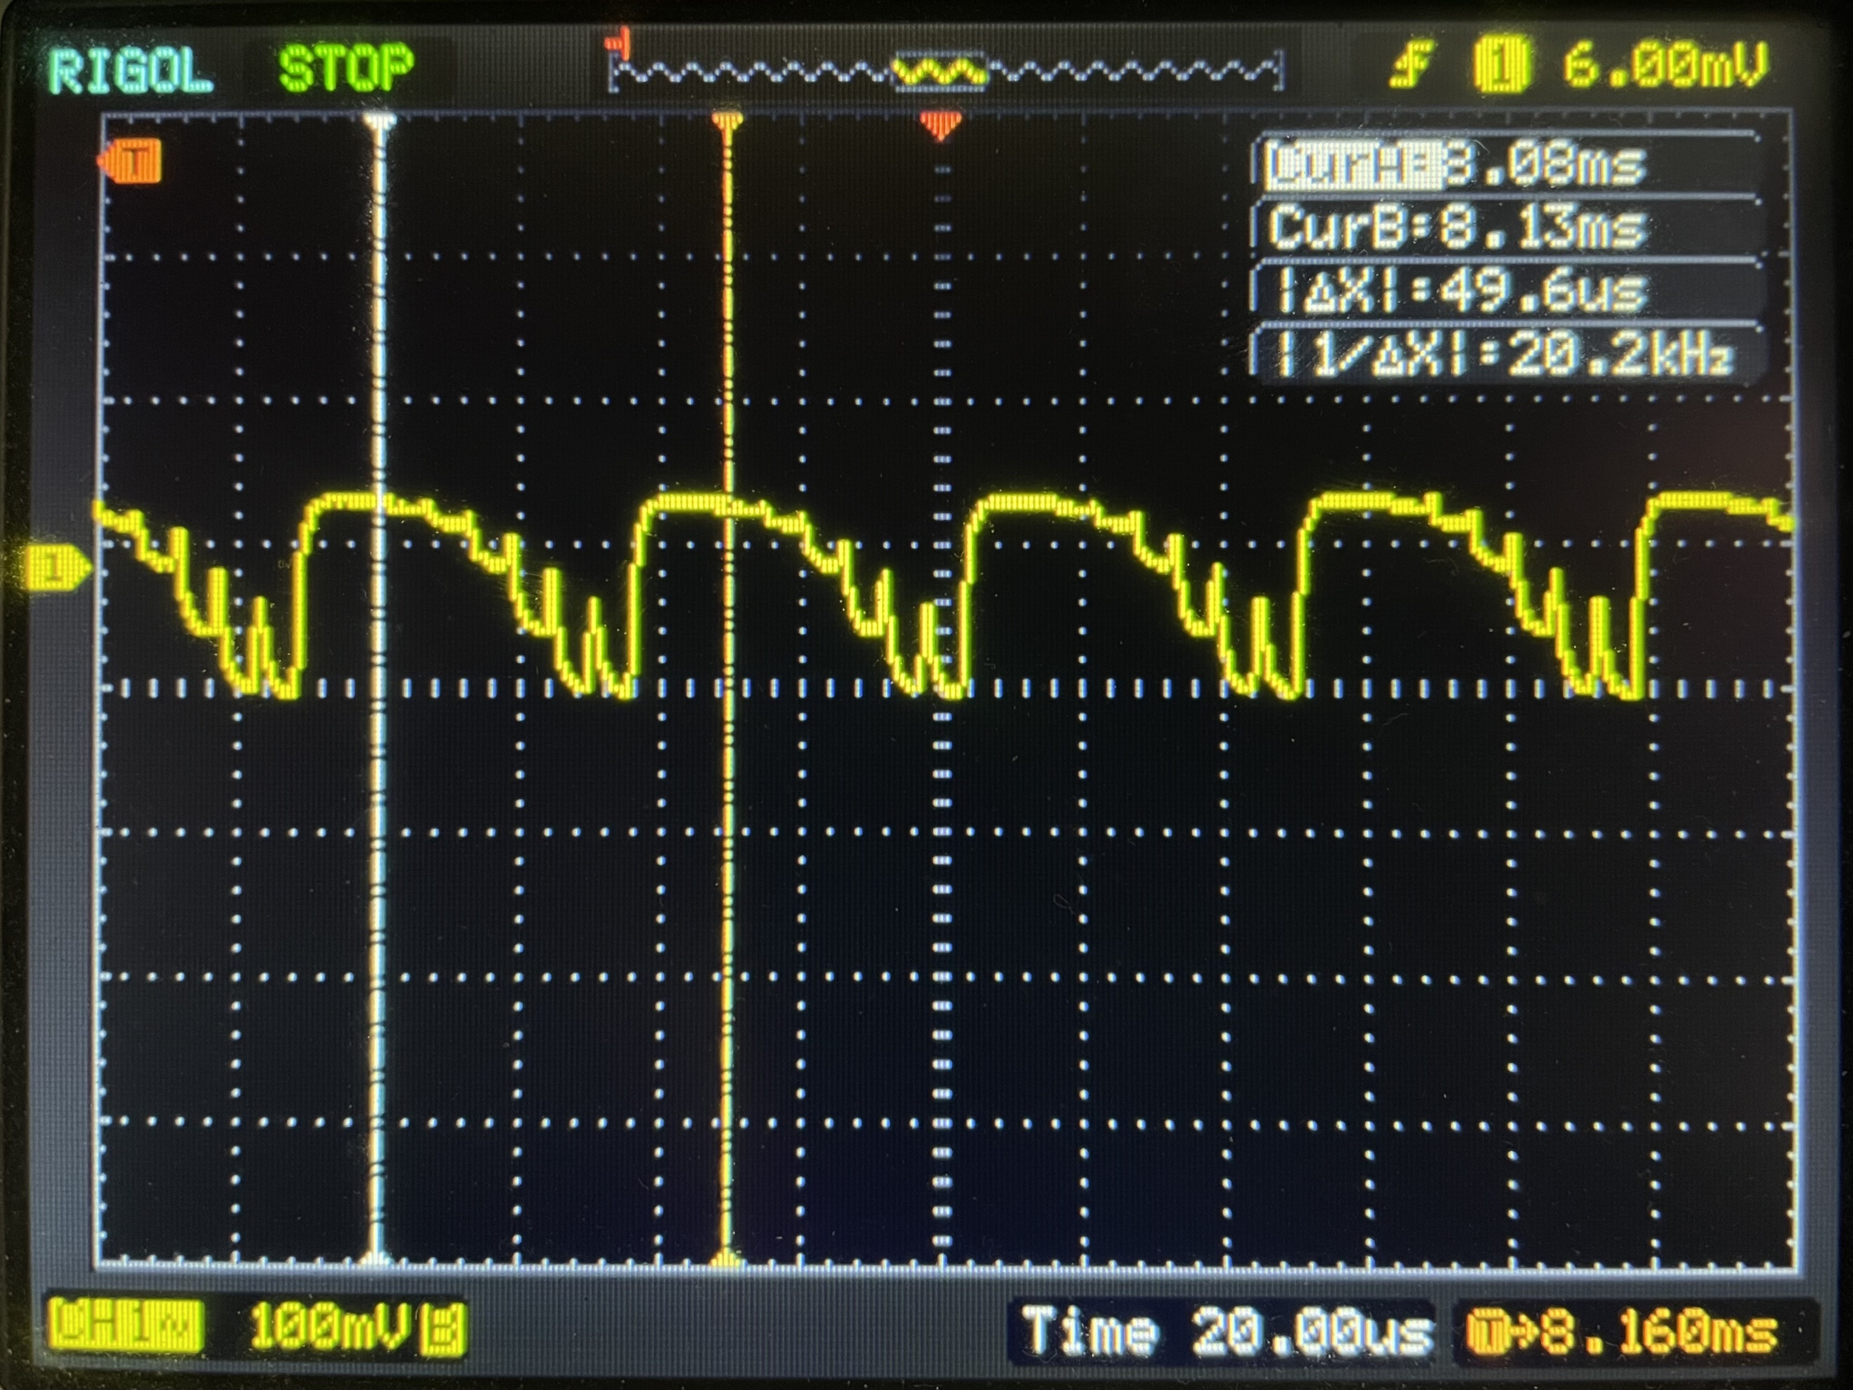Screen dimensions: 1853x1390
Task: Click the STOP status indicator
Action: pyautogui.click(x=346, y=69)
